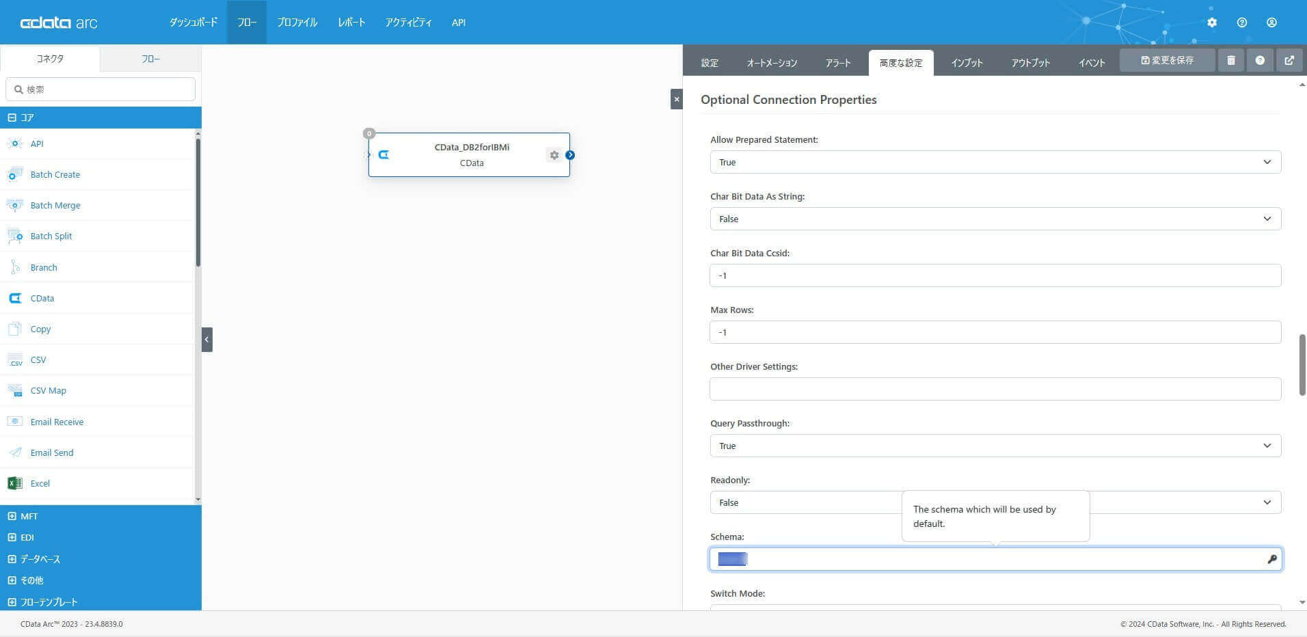Open the help question mark in top bar
The width and height of the screenshot is (1307, 637).
pyautogui.click(x=1242, y=23)
